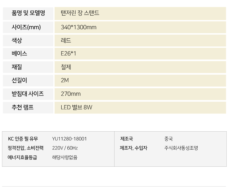
Task: Click the 재질 label cell
Action: click(28, 67)
